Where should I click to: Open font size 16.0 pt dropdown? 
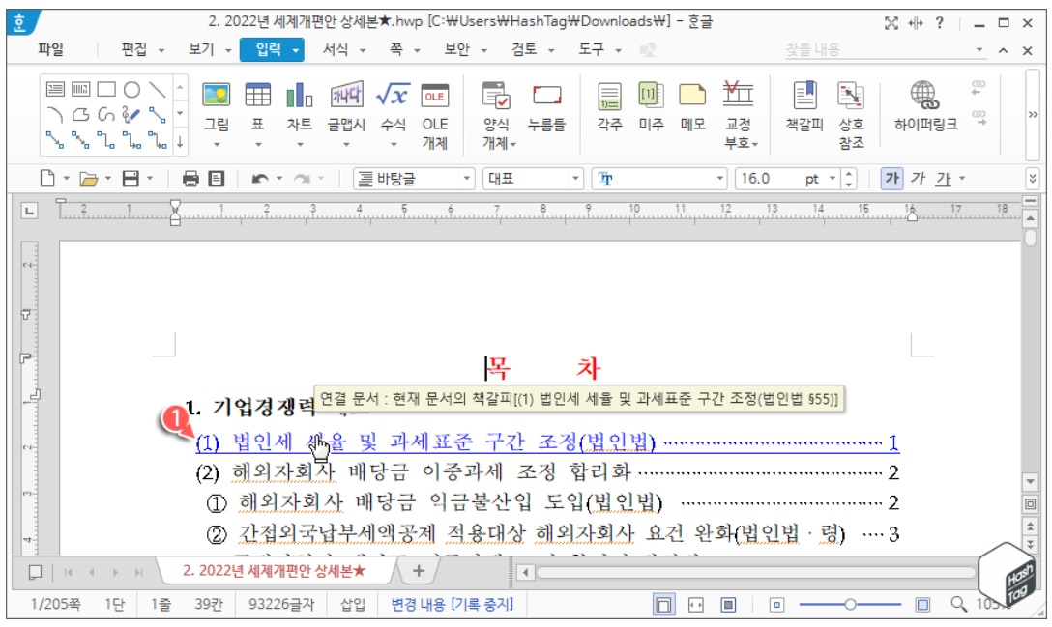point(832,179)
